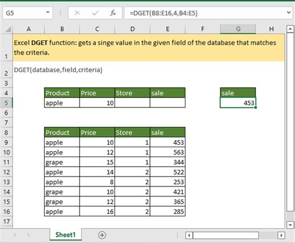Select sale value 563 in row 10

click(167, 152)
